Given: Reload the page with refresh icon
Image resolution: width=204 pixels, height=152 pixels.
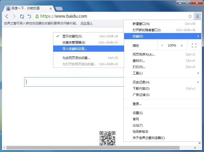Looking at the screenshot, I should pyautogui.click(x=22, y=16).
